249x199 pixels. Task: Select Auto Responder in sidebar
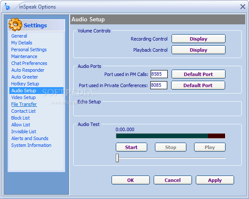(x=28, y=70)
